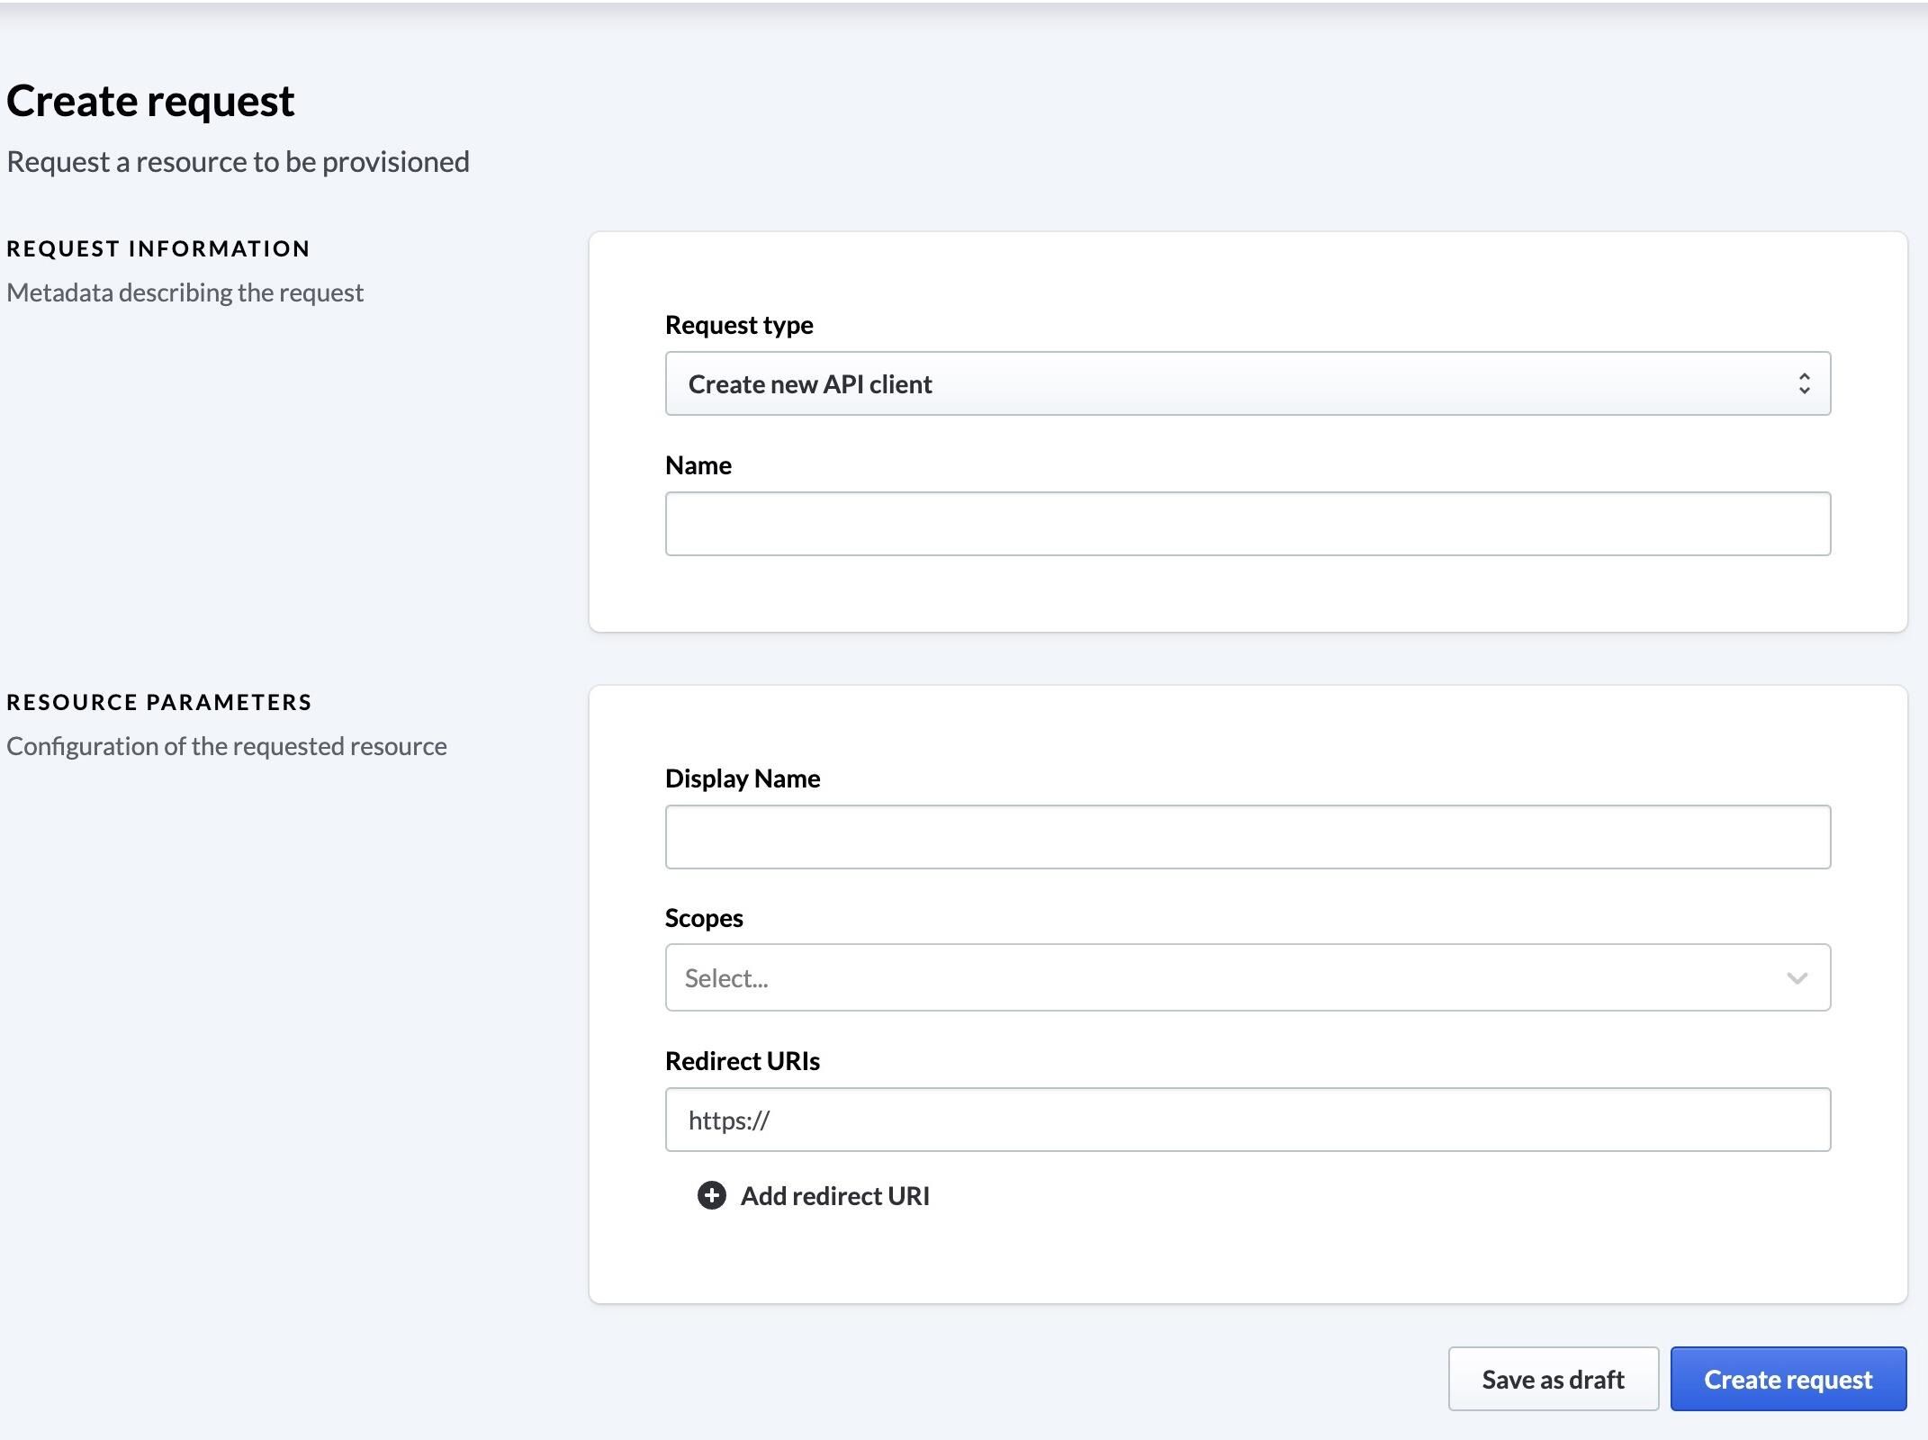Click the Save as draft button

tap(1553, 1379)
